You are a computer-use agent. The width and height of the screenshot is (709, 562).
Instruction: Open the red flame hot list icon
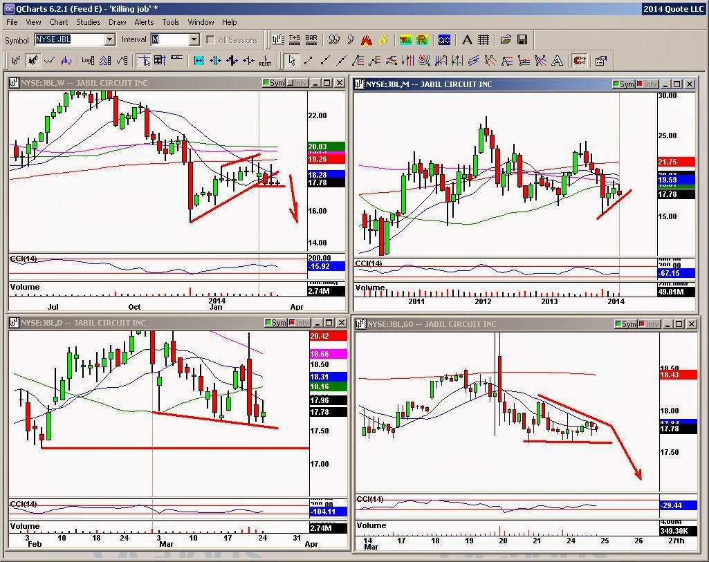pos(366,40)
